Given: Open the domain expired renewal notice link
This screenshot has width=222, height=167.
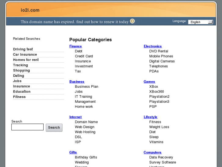Looking at the screenshot, I should click(x=75, y=22).
